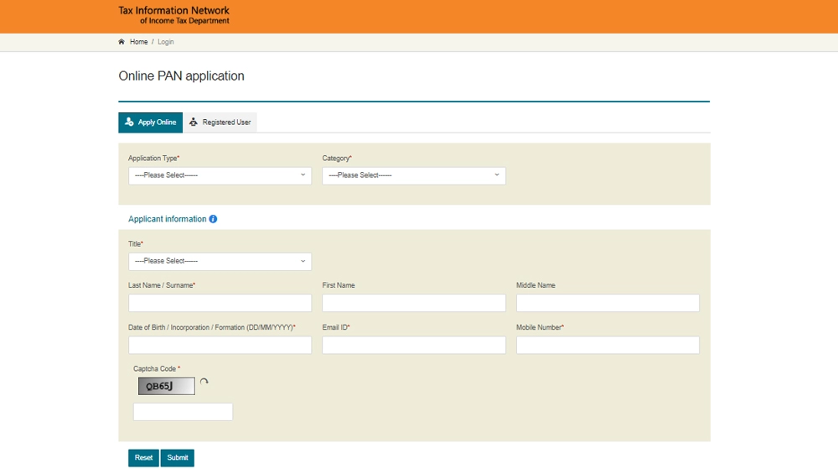Refresh the captcha code image
Screen dimensions: 838x474
click(204, 383)
